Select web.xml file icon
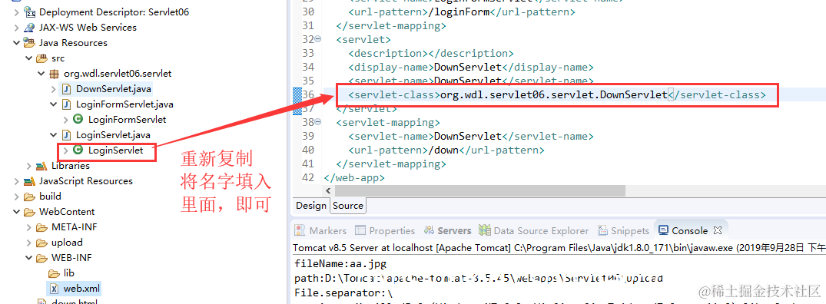Screen dimensions: 826x304 tap(54, 289)
